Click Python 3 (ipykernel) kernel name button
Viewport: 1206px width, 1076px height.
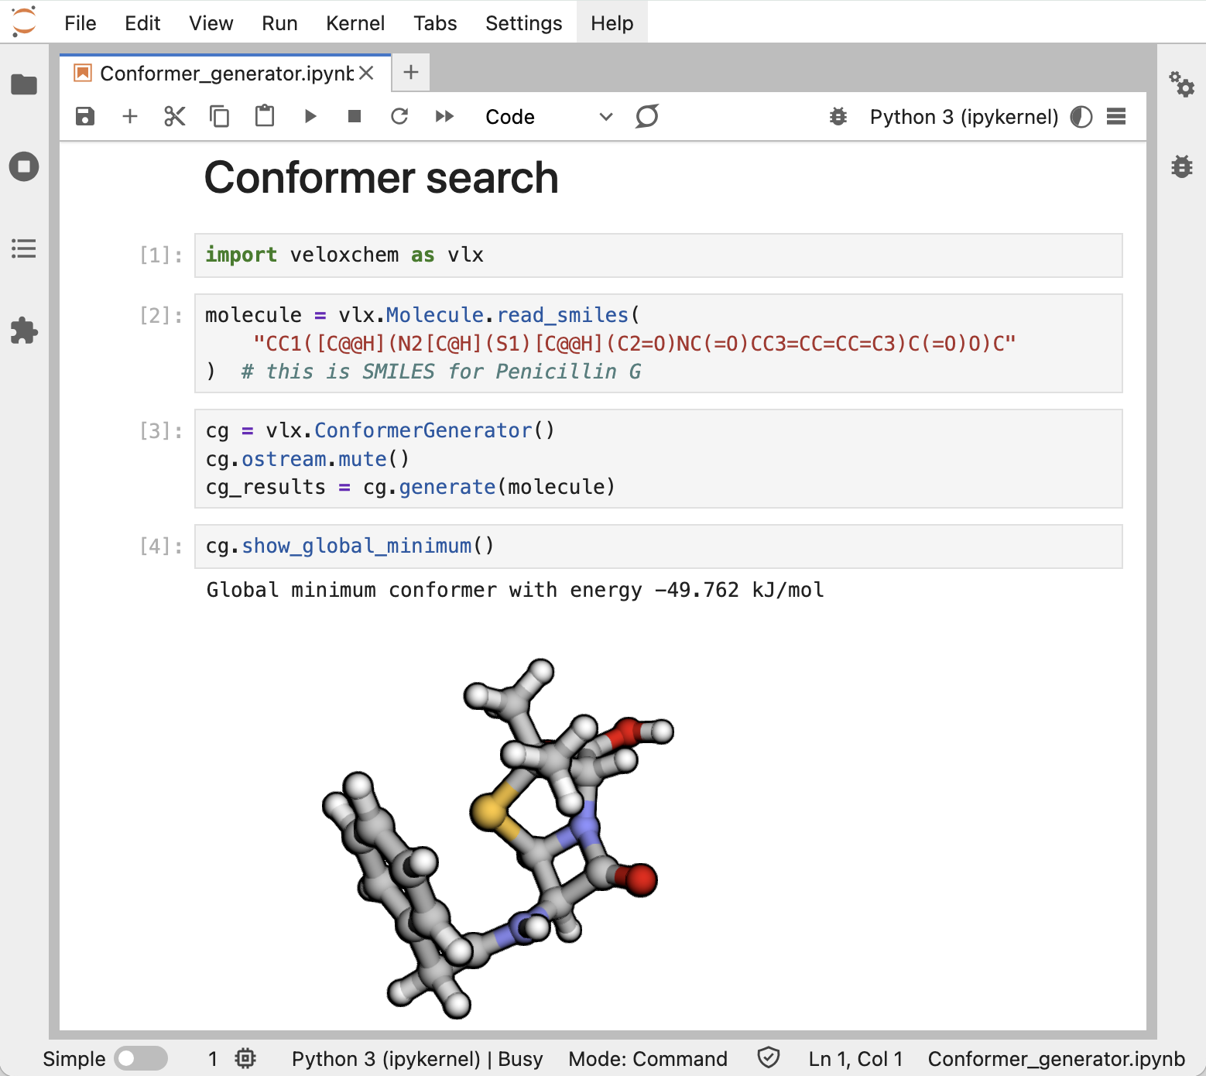(x=964, y=117)
